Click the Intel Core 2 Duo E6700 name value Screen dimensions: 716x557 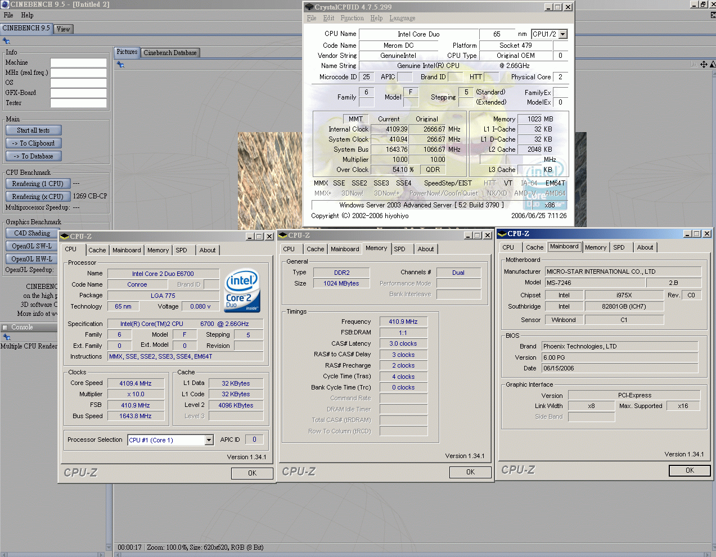point(163,274)
